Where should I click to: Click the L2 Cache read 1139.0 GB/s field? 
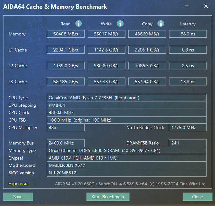66,66
